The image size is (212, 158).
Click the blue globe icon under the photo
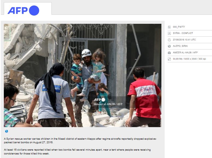tap(6, 131)
